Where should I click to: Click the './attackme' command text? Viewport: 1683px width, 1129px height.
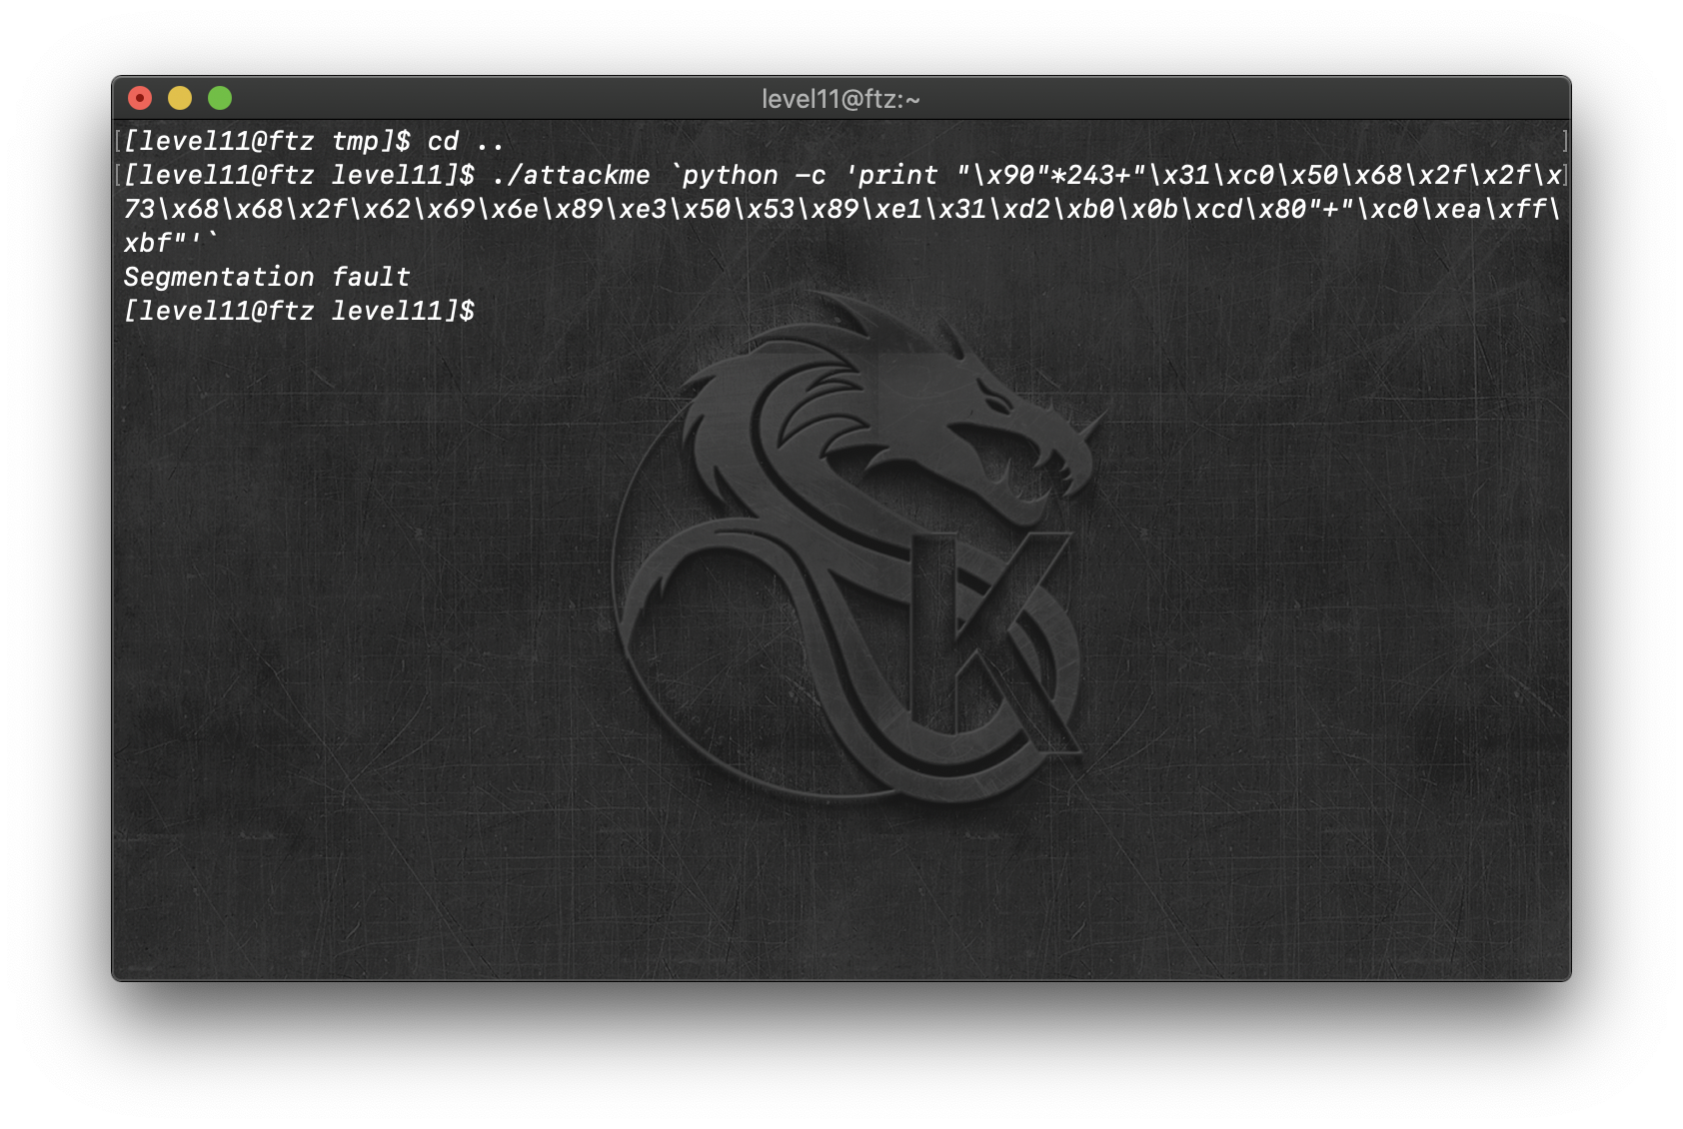(571, 176)
